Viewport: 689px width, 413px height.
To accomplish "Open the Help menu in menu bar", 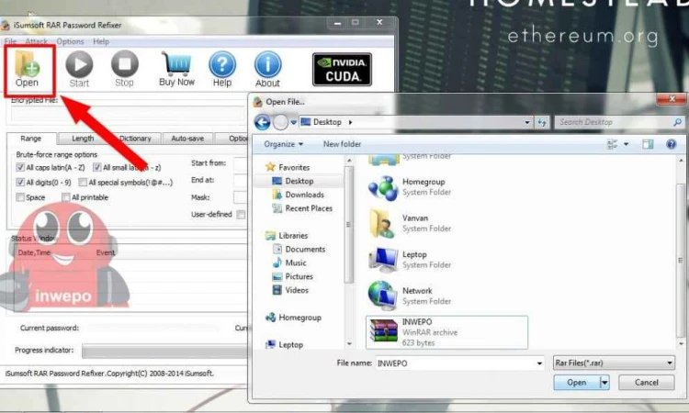I will (101, 41).
